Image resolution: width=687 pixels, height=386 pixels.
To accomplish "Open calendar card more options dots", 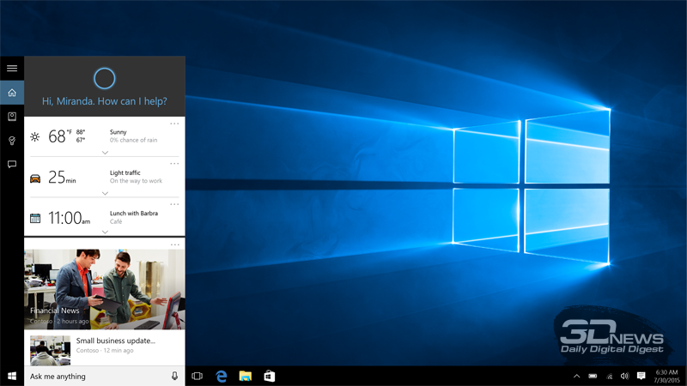I will 174,204.
